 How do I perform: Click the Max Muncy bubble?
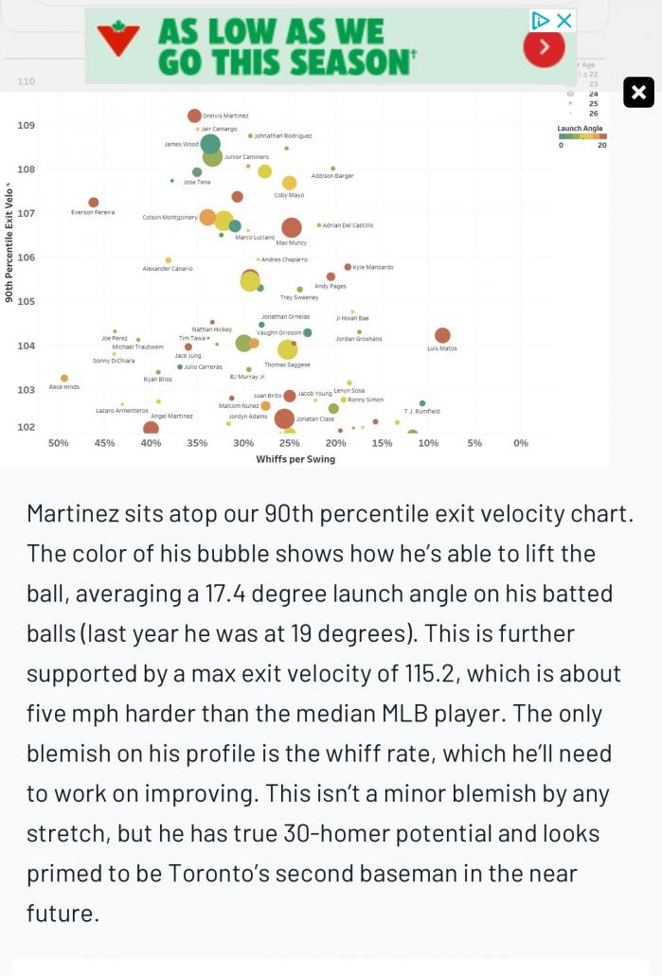(x=292, y=227)
